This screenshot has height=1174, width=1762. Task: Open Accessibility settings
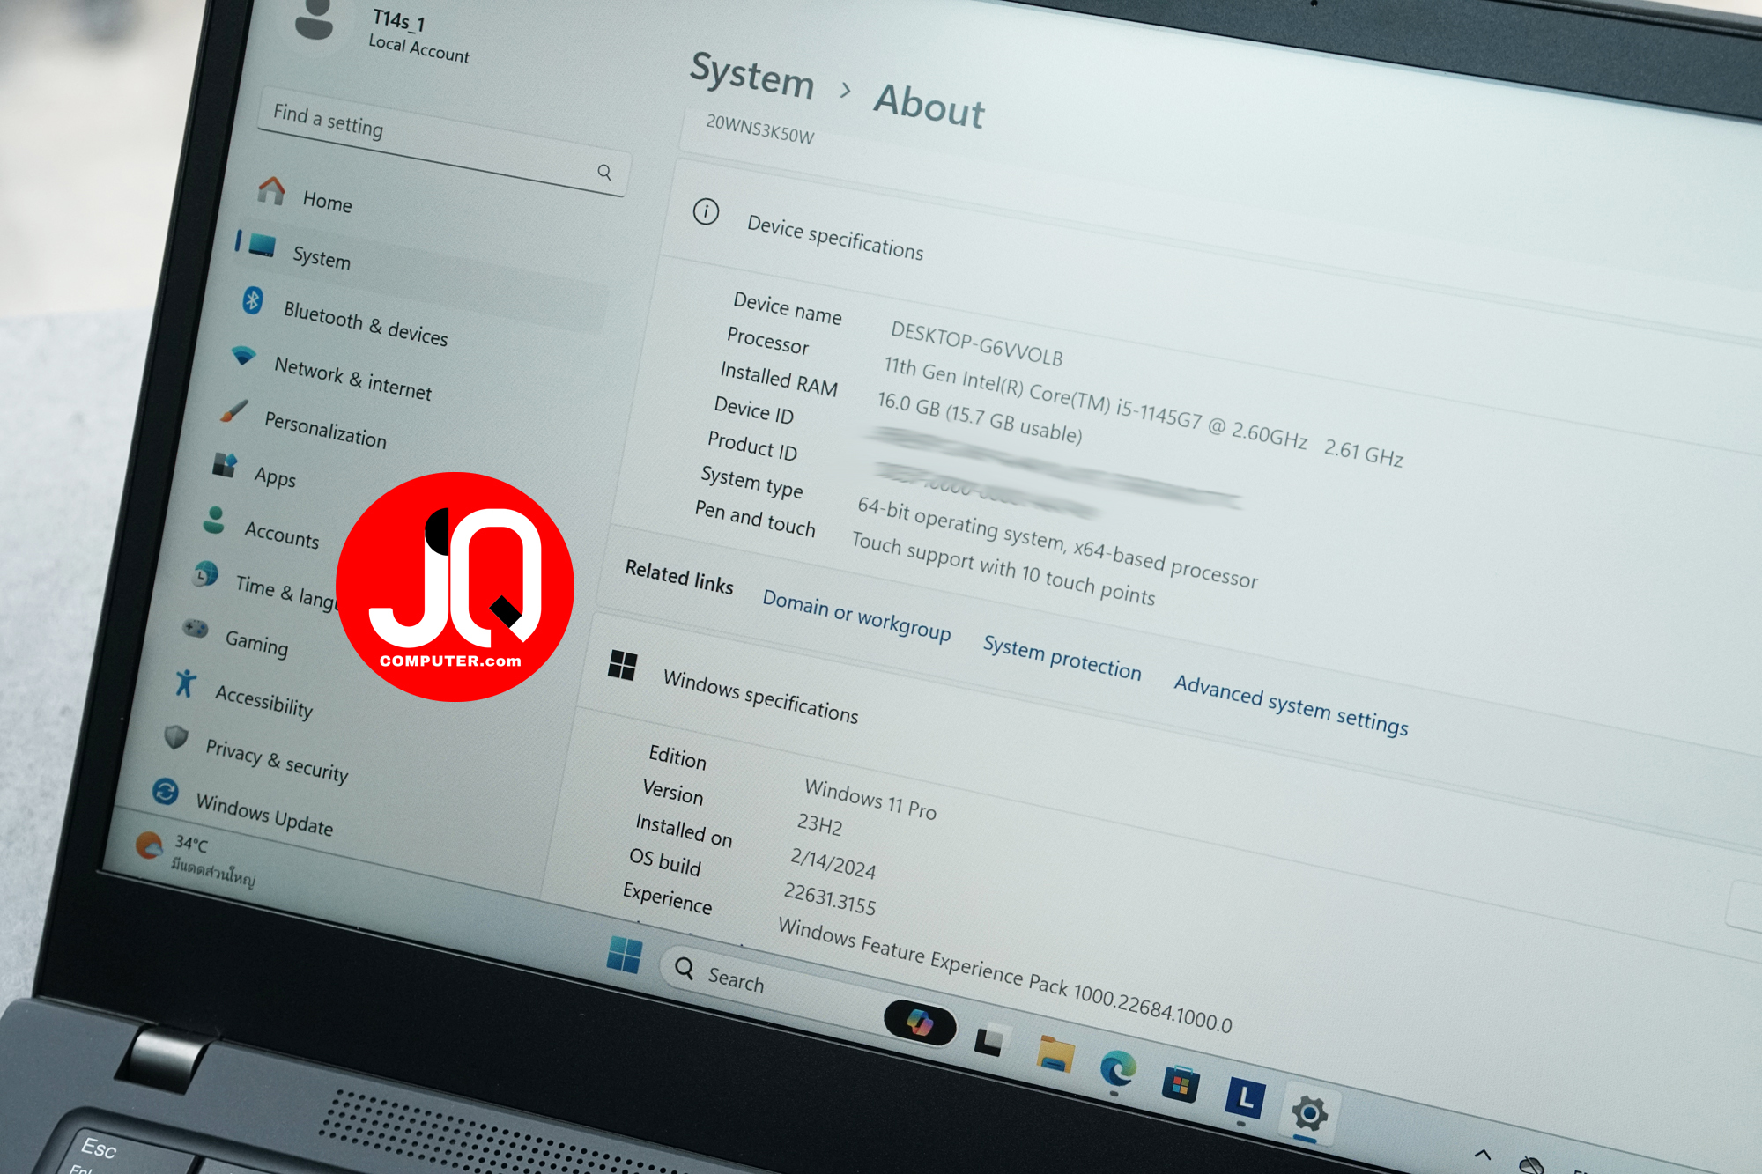point(263,701)
